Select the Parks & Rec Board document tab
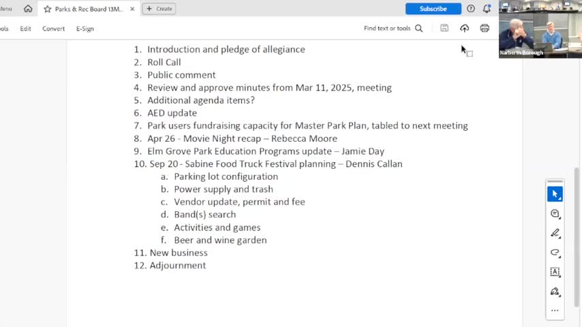Image resolution: width=582 pixels, height=327 pixels. click(89, 9)
